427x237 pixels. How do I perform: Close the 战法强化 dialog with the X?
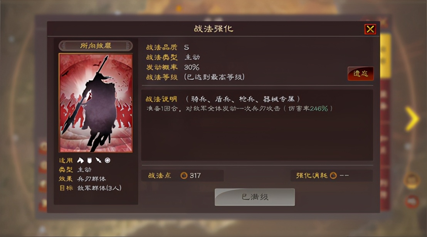point(370,29)
